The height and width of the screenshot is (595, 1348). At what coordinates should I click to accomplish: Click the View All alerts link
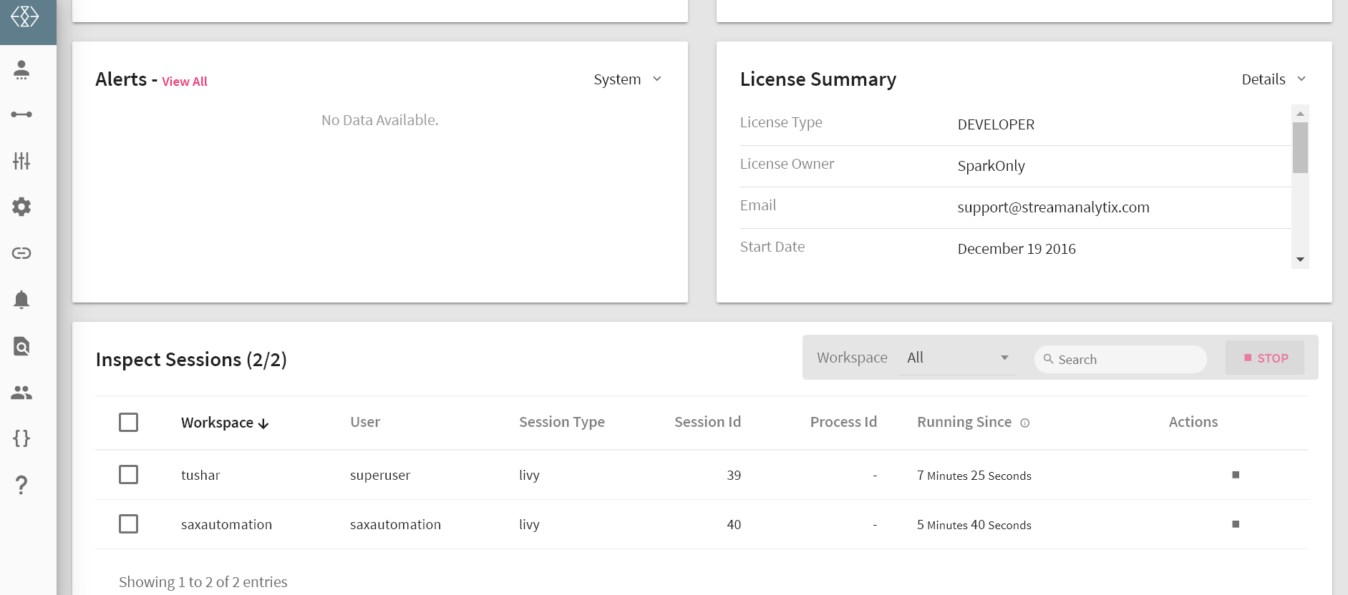click(185, 82)
